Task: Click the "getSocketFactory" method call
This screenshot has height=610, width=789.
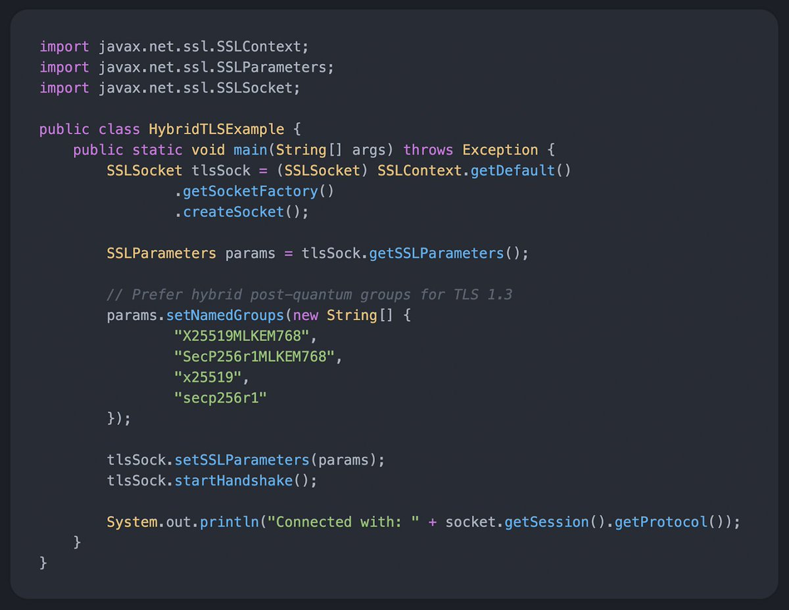Action: [250, 191]
